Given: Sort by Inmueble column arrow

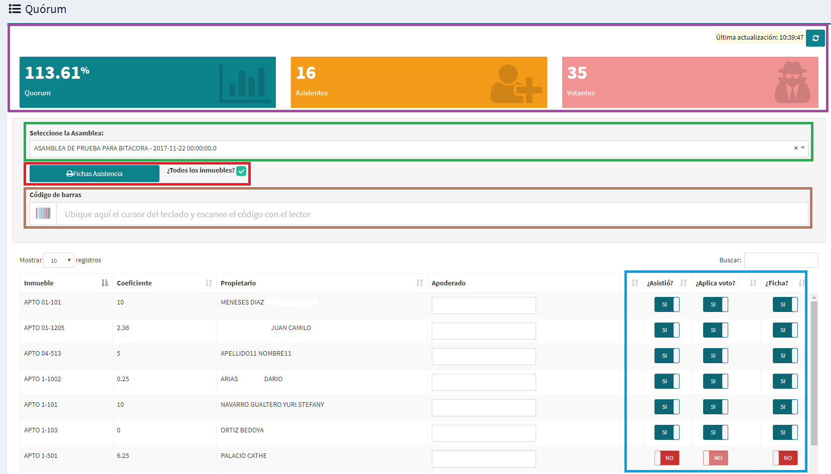Looking at the screenshot, I should coord(105,283).
